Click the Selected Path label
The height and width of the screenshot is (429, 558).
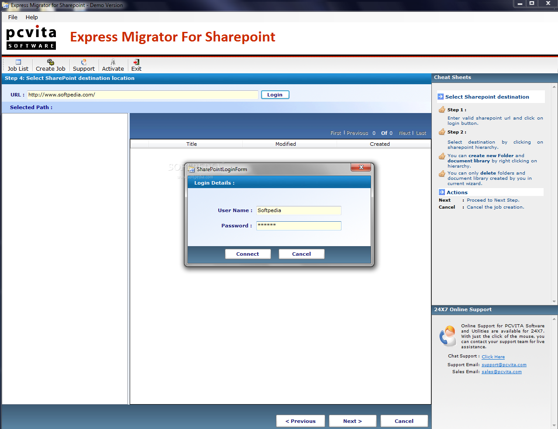pos(31,107)
